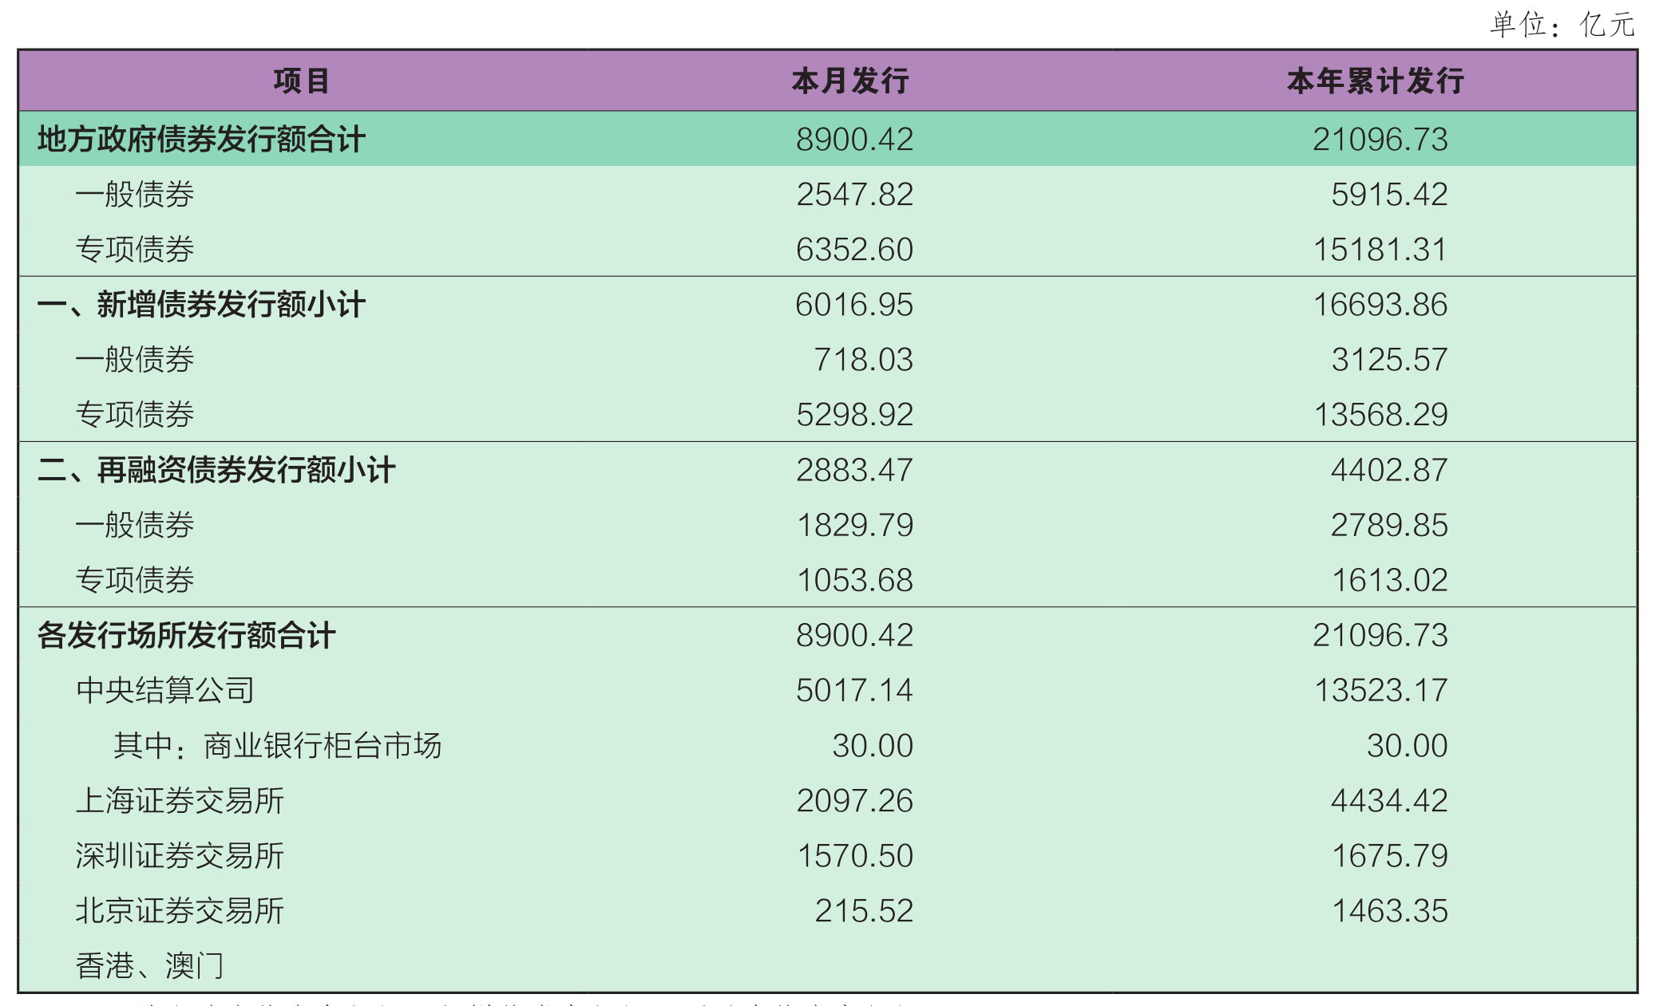
Task: Click the monthly total value 8900.42 in the 地方政府债券发行额合计 row
Action: (854, 140)
